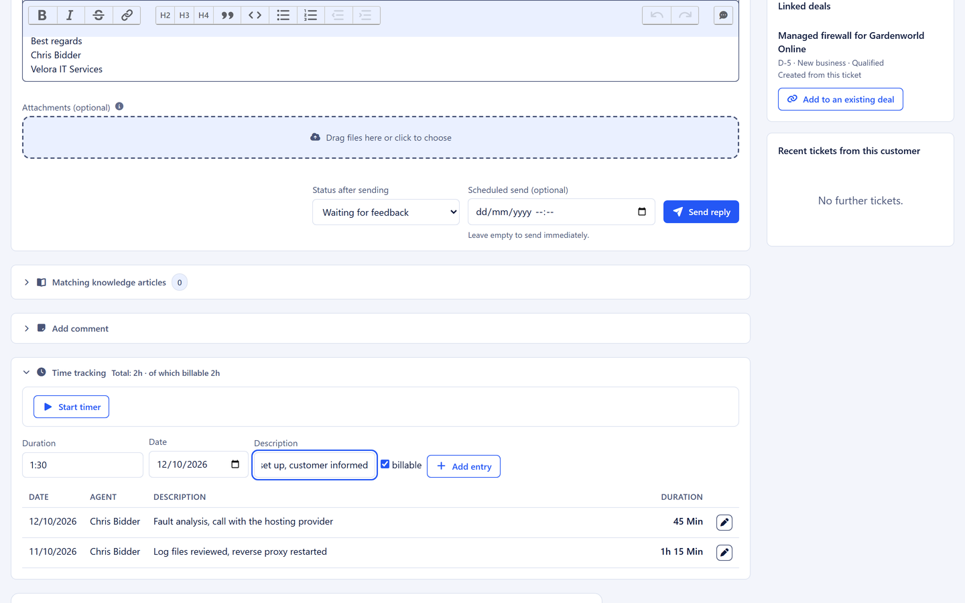Click the time entry Date field
Screen dimensions: 965x603
pos(198,464)
